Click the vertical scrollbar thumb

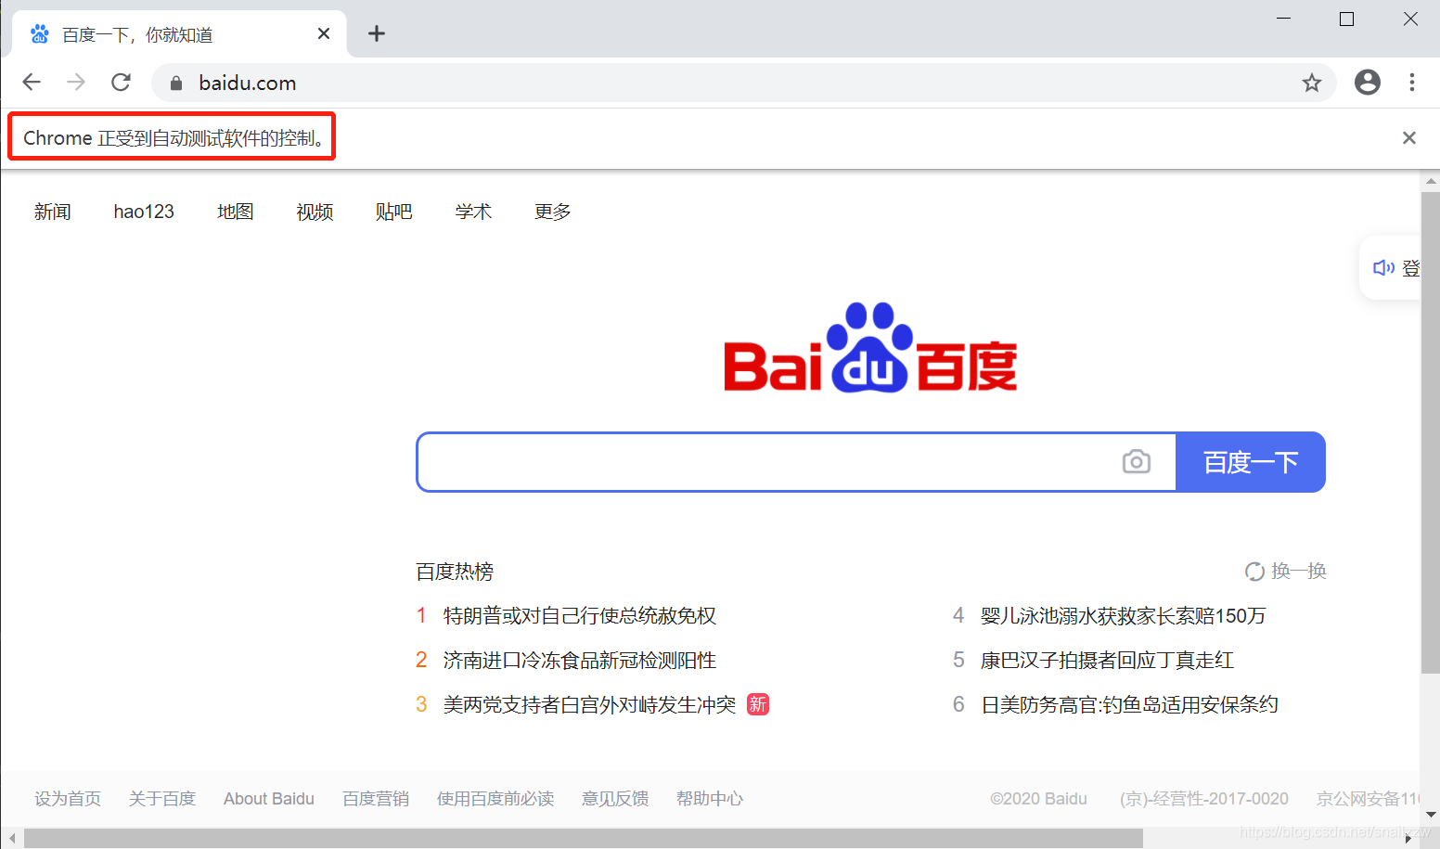click(x=1430, y=432)
